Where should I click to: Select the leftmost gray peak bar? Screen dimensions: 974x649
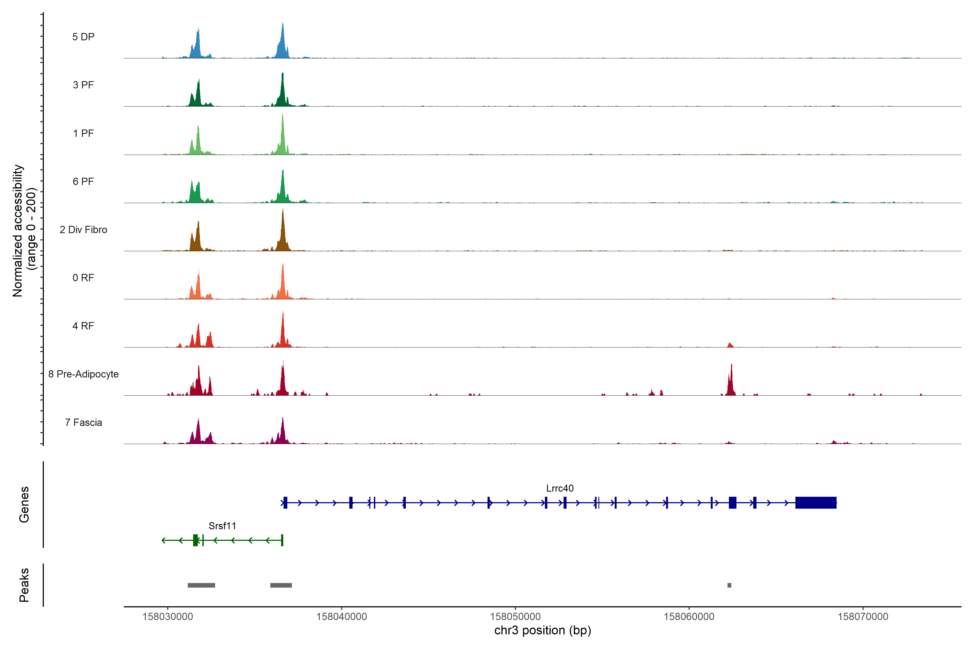point(201,585)
